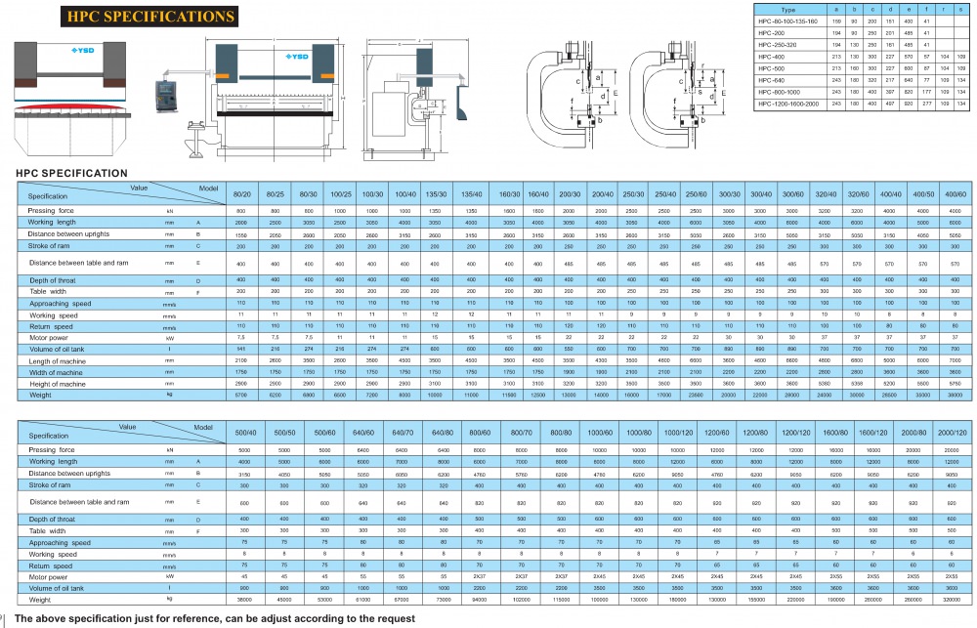
Task: Click 'Volume of oil tank' label in the 500/40 table
Action: 56,588
